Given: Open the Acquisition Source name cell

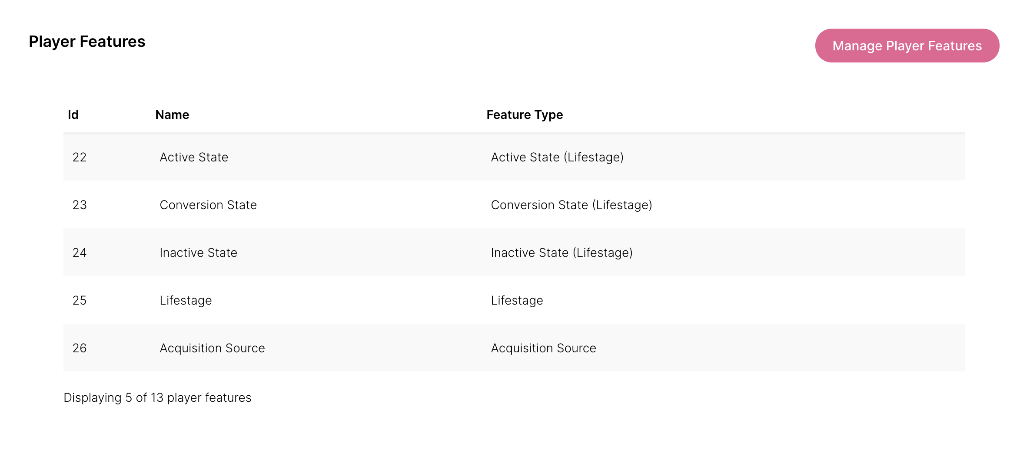Looking at the screenshot, I should [212, 348].
